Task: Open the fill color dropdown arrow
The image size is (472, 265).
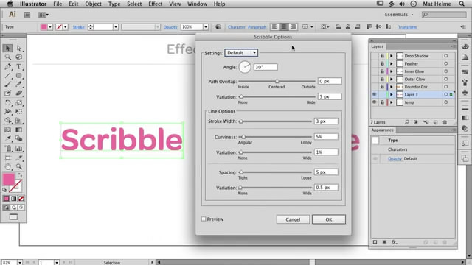Action: point(50,27)
